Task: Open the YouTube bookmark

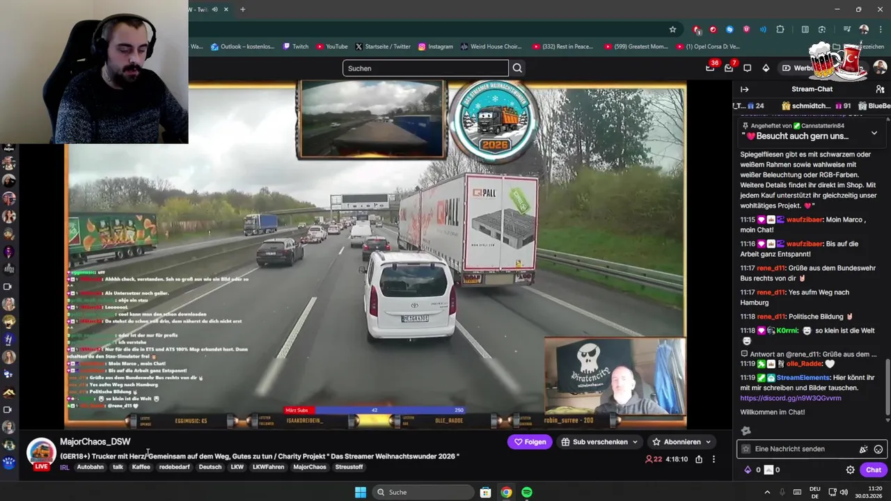Action: [x=332, y=47]
